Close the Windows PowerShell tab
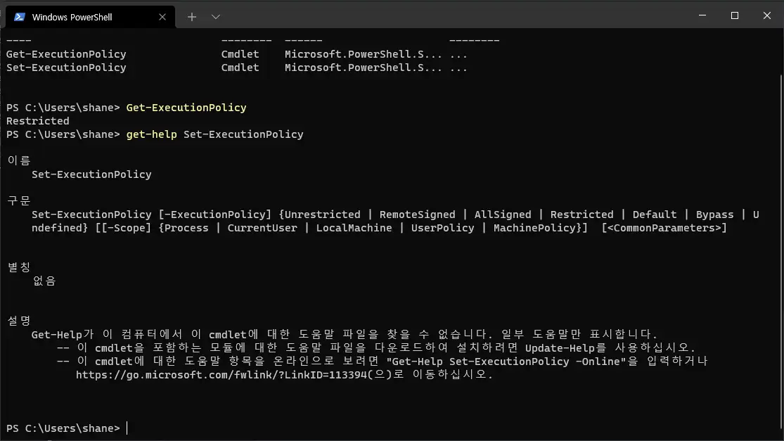The image size is (784, 441). 162,17
